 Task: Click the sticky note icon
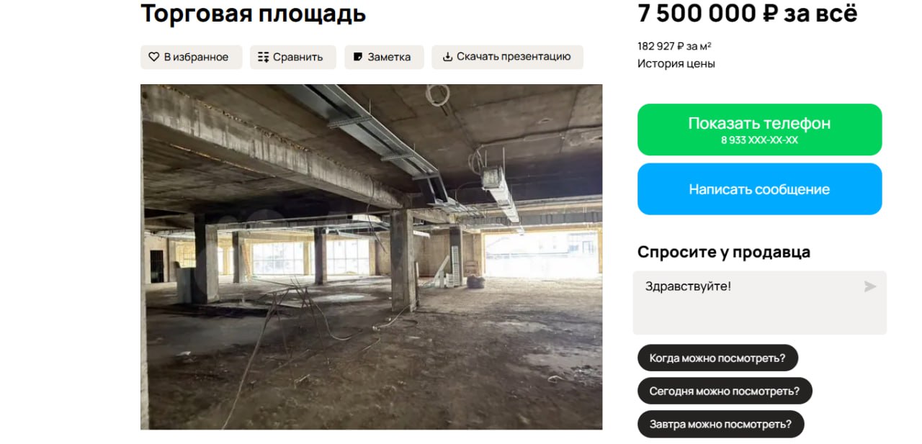point(358,57)
